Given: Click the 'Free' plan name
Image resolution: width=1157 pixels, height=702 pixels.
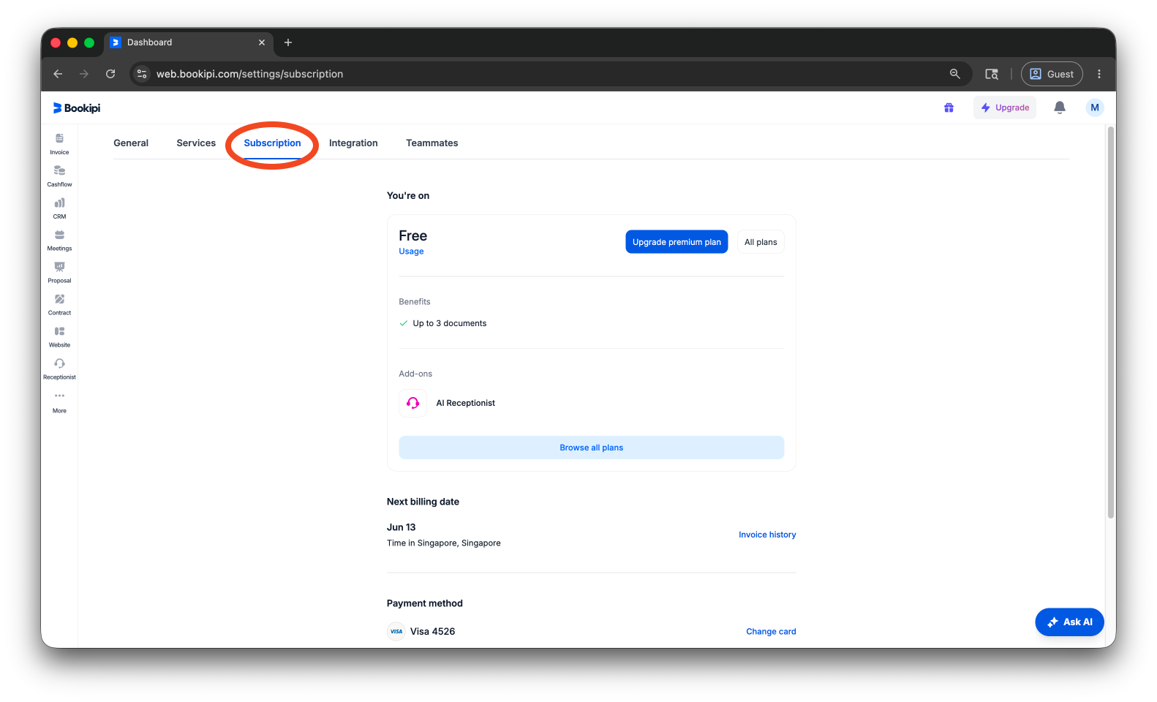Looking at the screenshot, I should [x=412, y=235].
